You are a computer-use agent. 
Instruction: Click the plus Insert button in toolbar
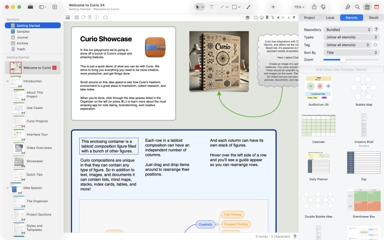coord(273,7)
